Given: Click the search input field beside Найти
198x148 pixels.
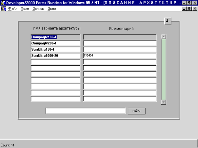Looking at the screenshot, I should 86,111.
